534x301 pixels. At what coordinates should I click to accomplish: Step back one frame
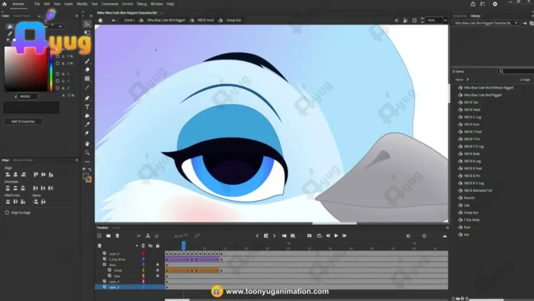[x=328, y=235]
